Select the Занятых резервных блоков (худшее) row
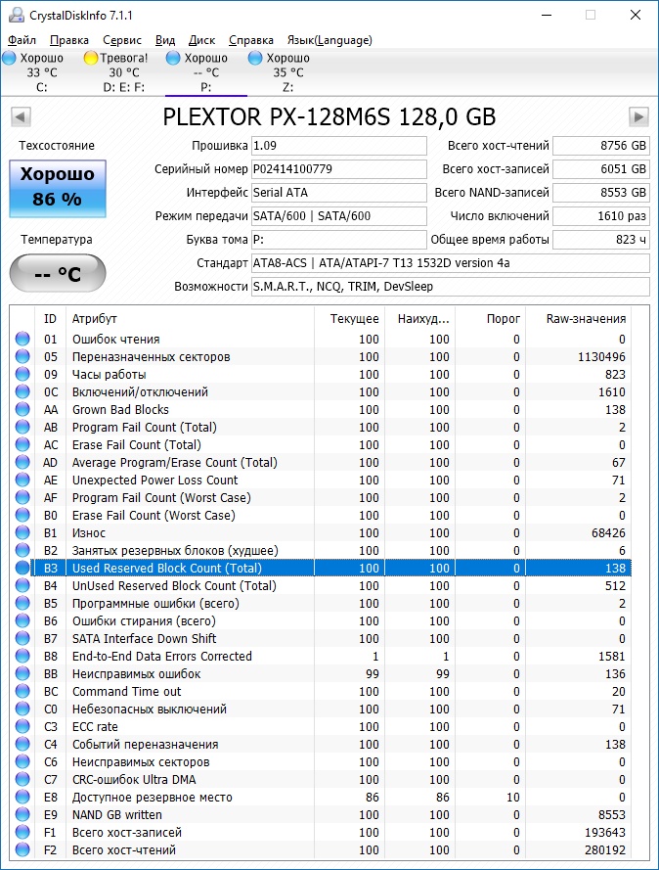Image resolution: width=659 pixels, height=870 pixels. coord(322,550)
